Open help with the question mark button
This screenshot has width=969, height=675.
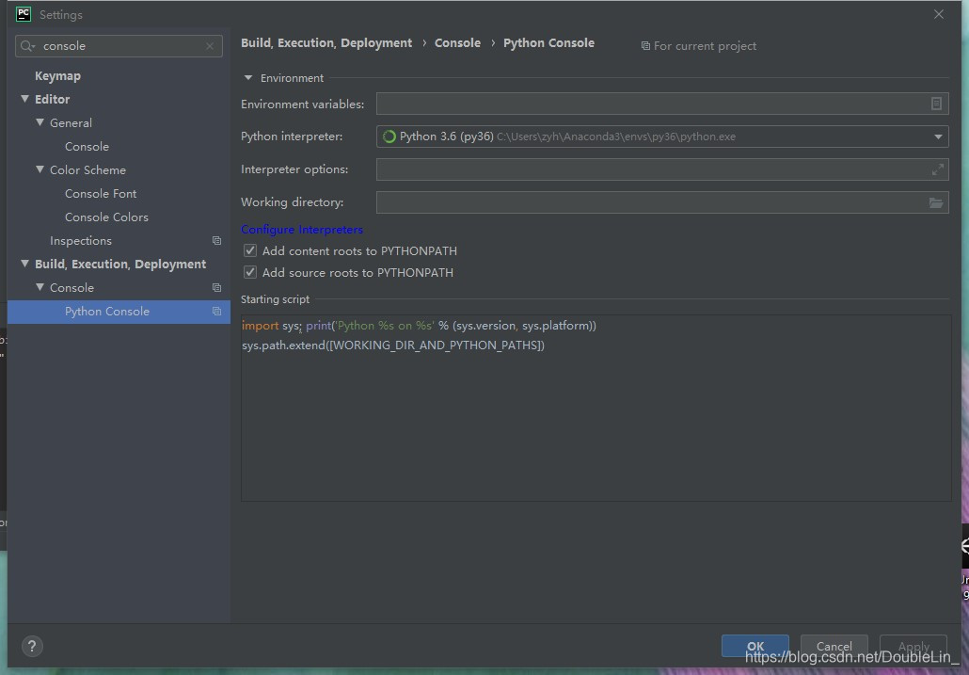(x=32, y=647)
